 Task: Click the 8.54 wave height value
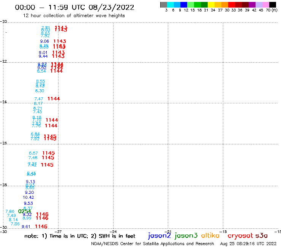pyautogui.click(x=41, y=71)
